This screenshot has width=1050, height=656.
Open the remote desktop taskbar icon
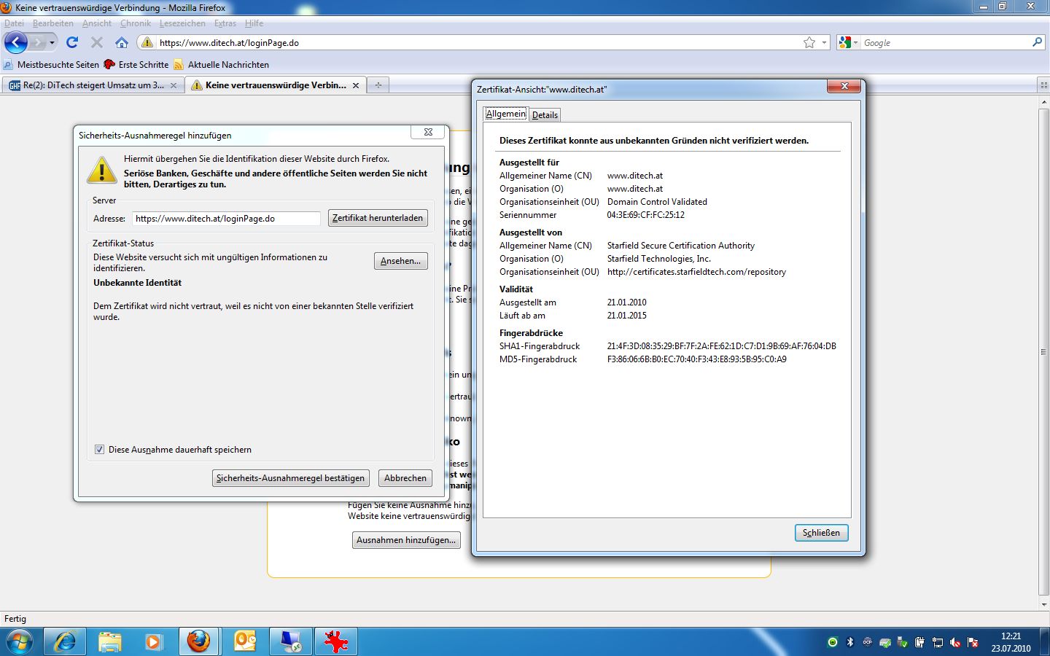click(290, 641)
